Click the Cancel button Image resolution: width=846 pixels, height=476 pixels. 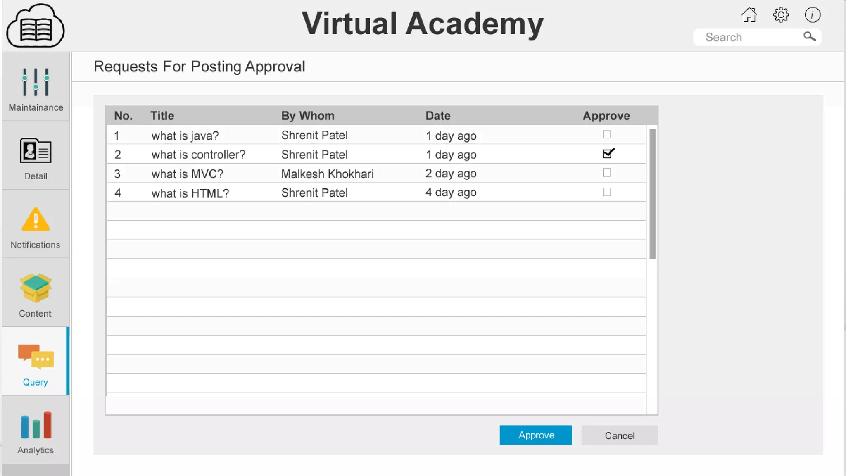click(x=619, y=436)
